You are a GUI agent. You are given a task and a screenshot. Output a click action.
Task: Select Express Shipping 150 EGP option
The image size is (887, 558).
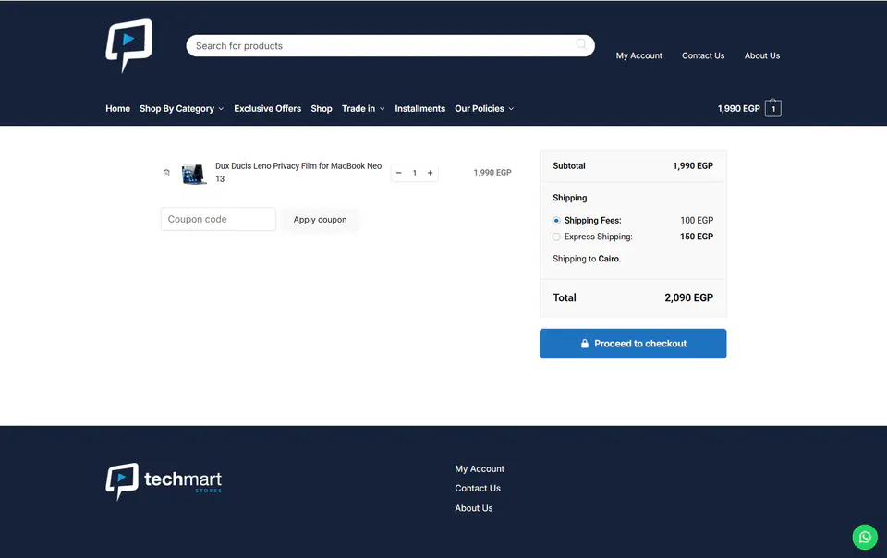(x=556, y=237)
